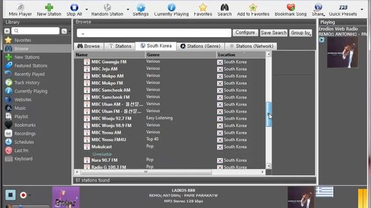
Task: Add the station to Favorites
Action: coord(253,10)
